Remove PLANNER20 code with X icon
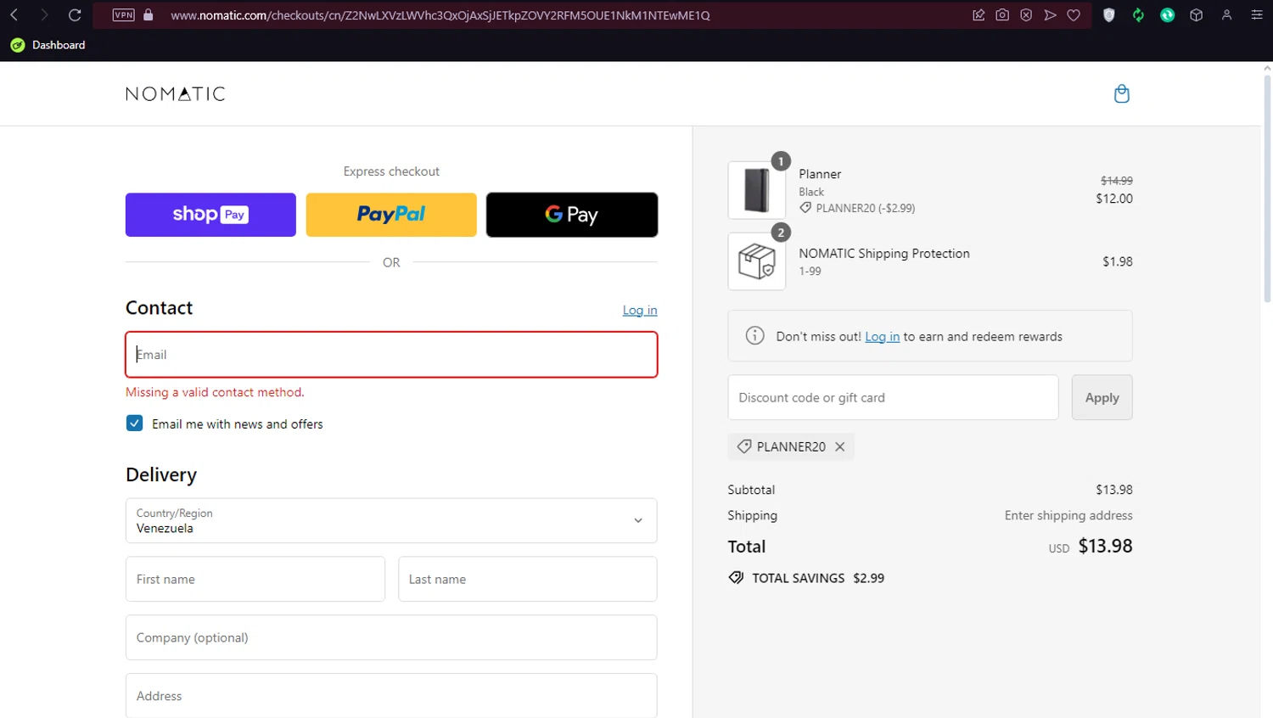This screenshot has width=1273, height=718. coord(839,446)
